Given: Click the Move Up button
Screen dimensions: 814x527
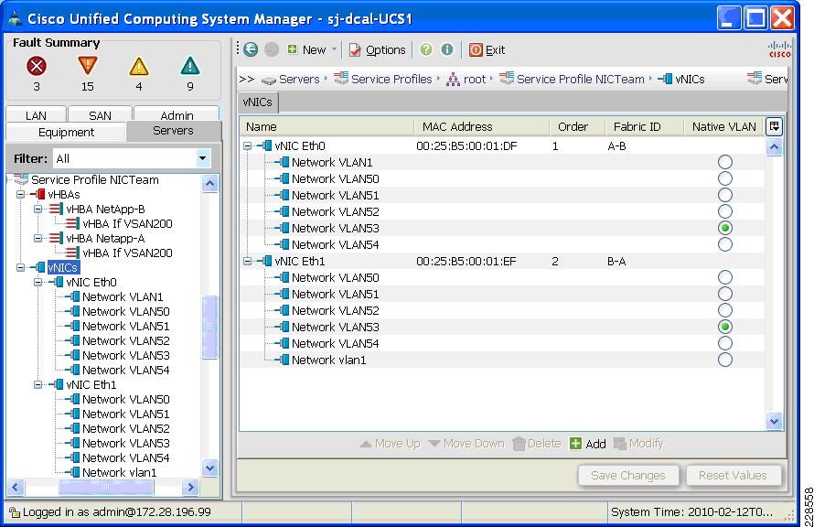Looking at the screenshot, I should [390, 444].
